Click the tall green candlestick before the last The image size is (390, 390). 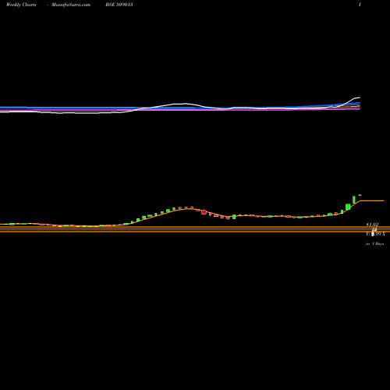354,200
